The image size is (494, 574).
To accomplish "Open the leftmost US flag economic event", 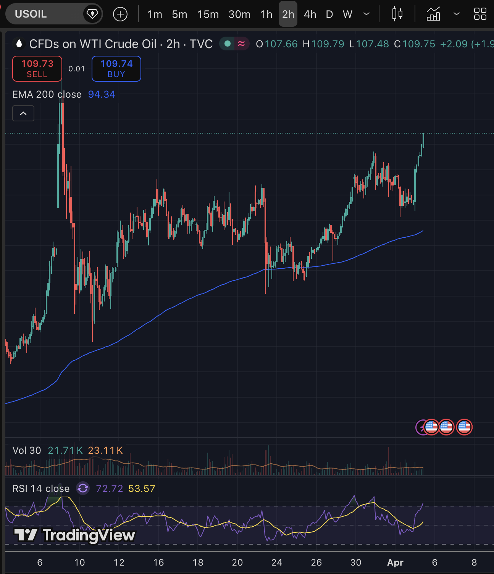I will [431, 427].
